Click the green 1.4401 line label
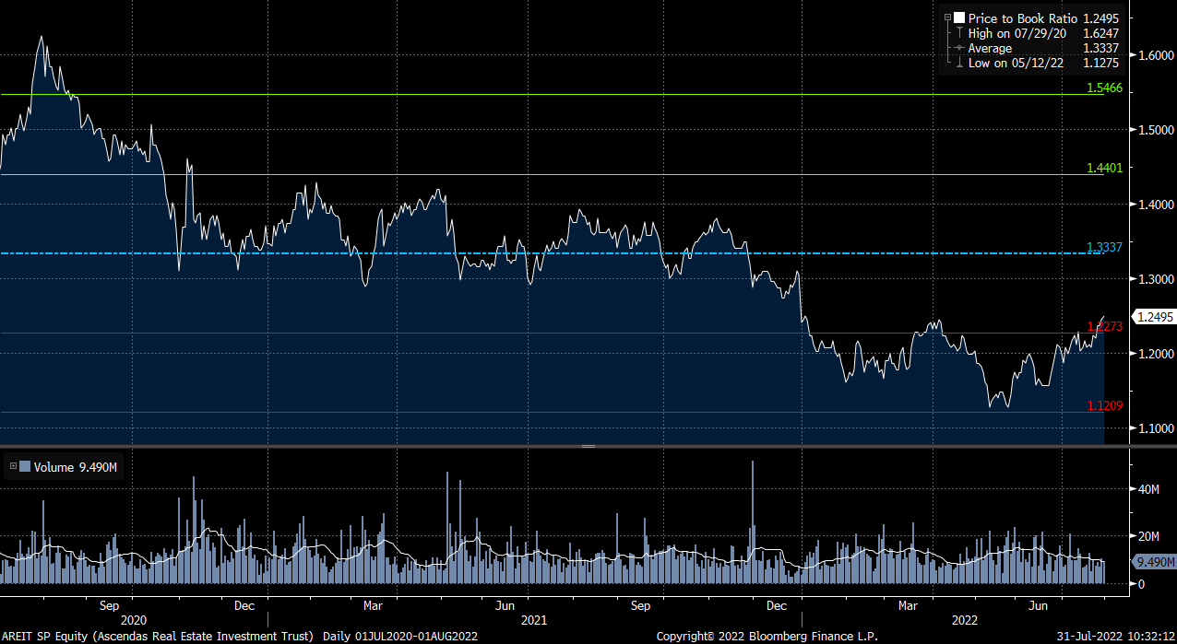This screenshot has height=644, width=1177. click(1104, 168)
